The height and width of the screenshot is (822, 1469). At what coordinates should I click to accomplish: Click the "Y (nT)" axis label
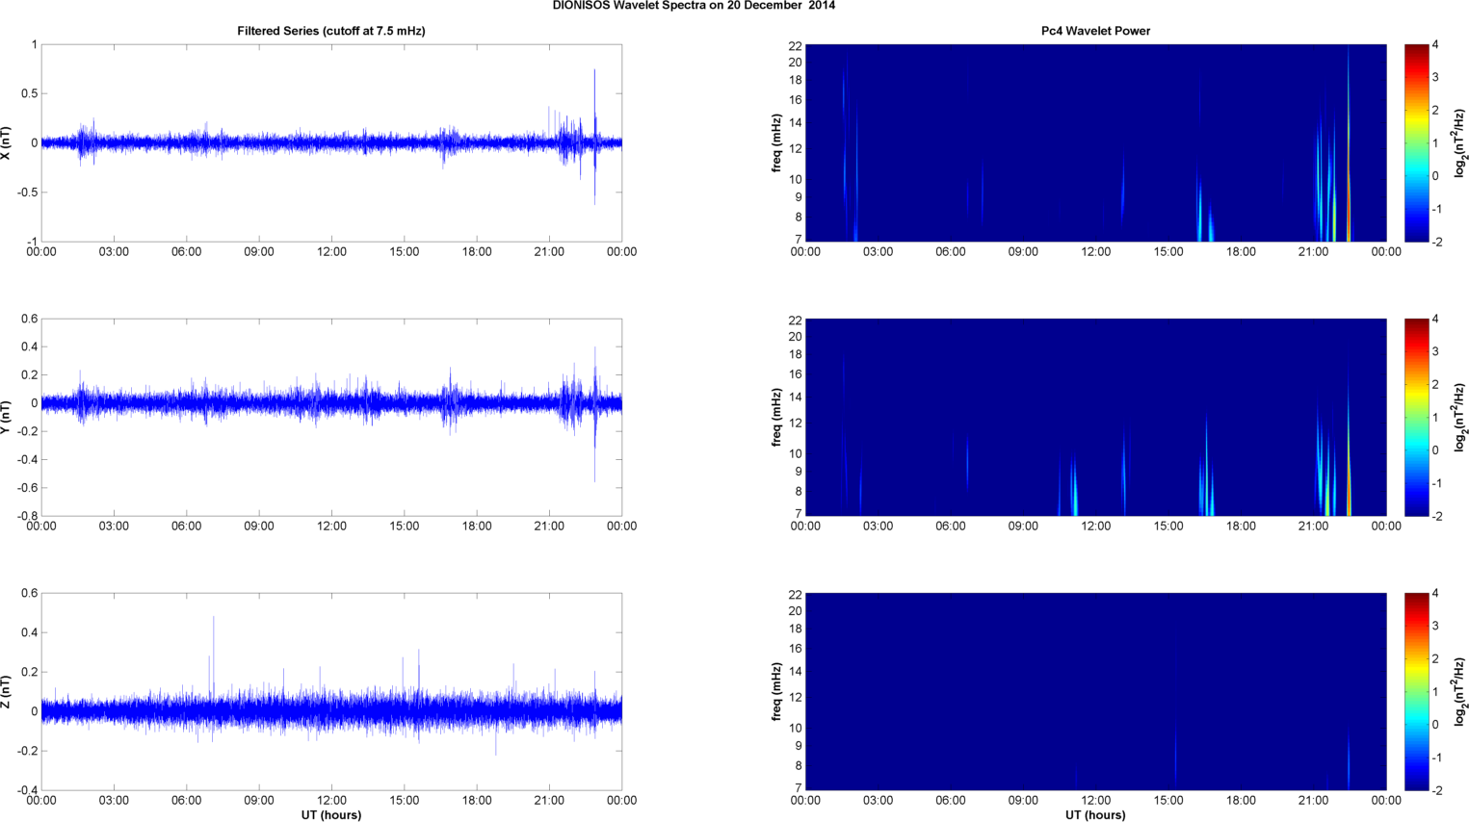click(x=7, y=417)
